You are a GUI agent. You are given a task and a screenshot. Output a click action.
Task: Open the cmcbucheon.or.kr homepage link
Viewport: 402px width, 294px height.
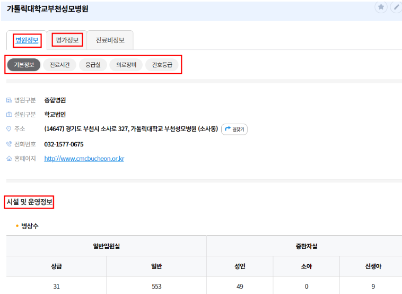84,159
